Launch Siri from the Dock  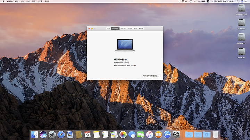coord(43,134)
